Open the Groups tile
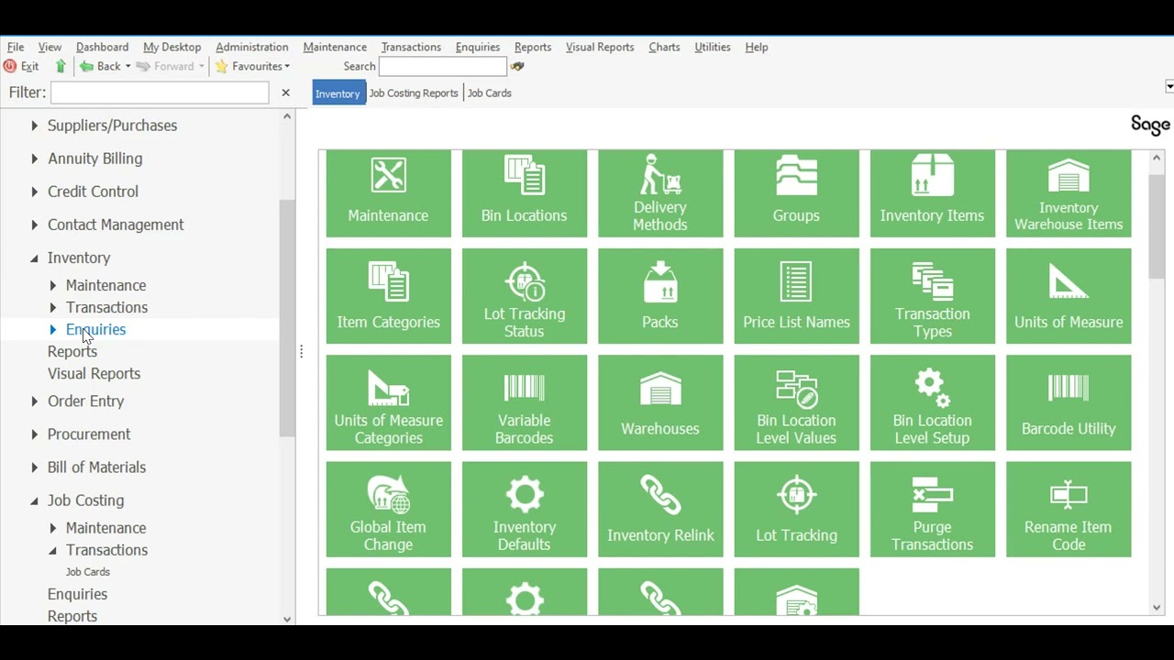 click(x=796, y=193)
